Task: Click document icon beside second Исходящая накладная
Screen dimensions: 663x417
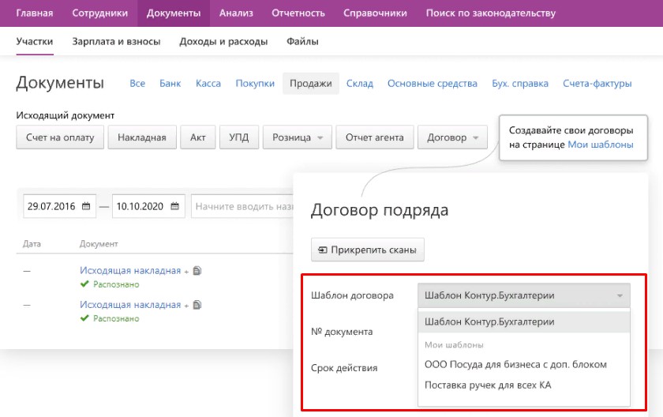Action: click(197, 305)
